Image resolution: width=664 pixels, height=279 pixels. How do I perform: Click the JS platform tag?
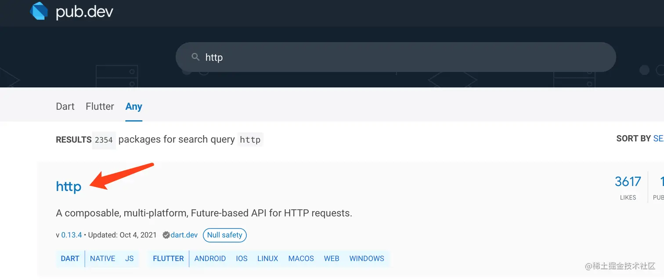(x=129, y=259)
